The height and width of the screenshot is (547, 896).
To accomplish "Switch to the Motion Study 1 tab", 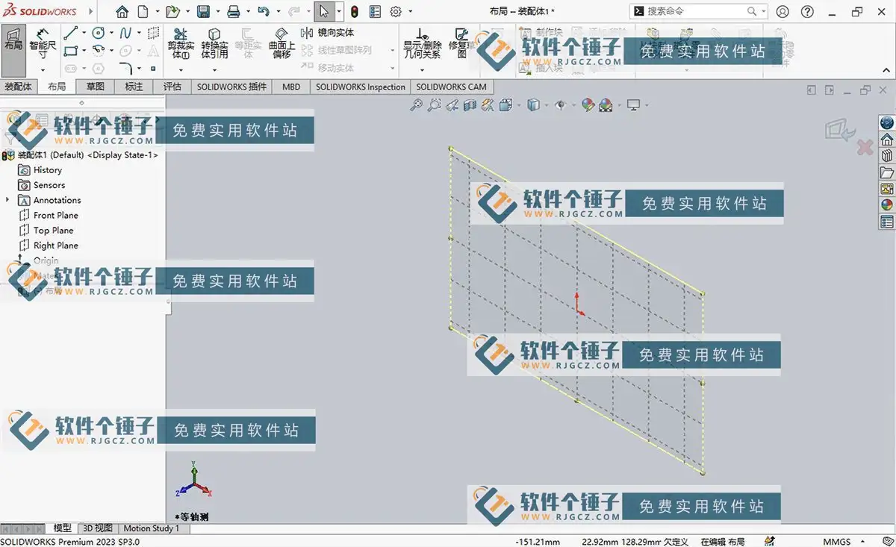I will [x=152, y=528].
